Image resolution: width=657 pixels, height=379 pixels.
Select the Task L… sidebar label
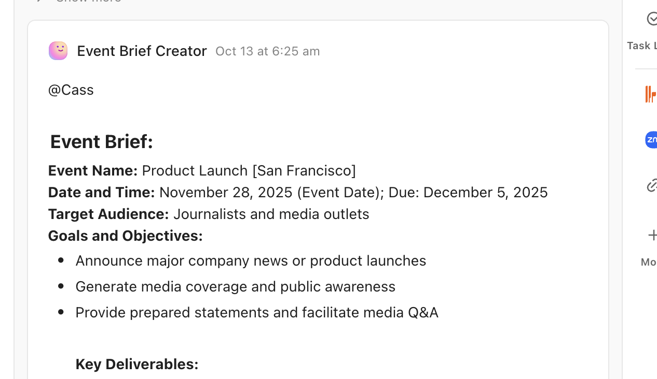[642, 46]
